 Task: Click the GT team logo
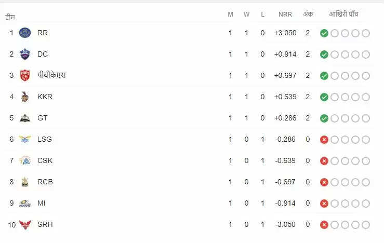(x=25, y=118)
